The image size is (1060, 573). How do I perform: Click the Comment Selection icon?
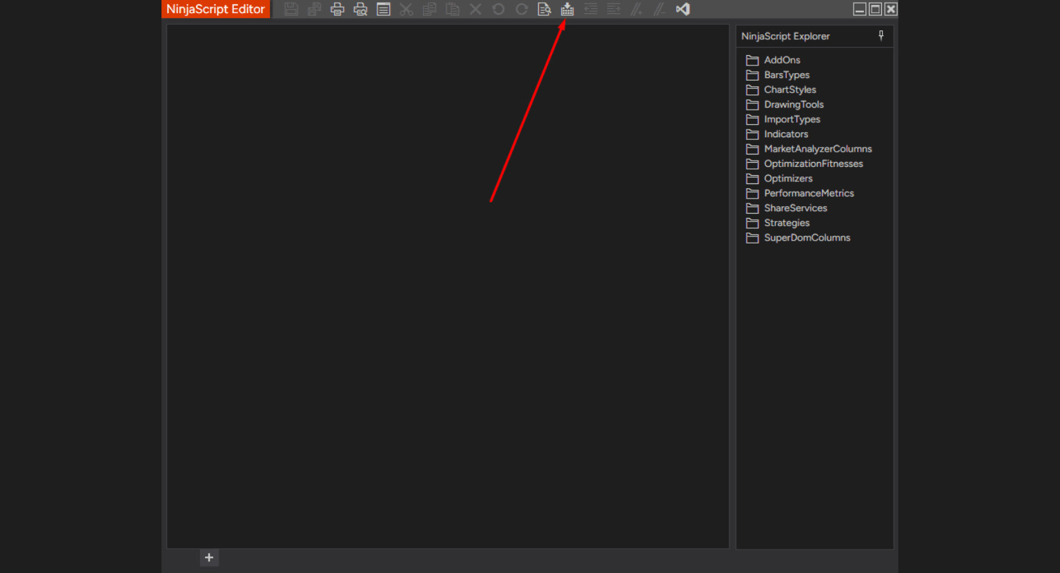click(x=636, y=9)
